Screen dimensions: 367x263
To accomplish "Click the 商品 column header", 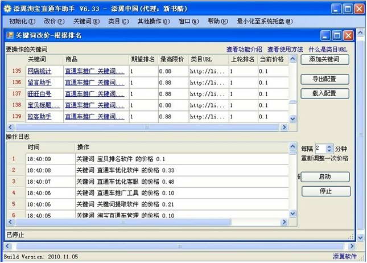I will (x=96, y=59).
